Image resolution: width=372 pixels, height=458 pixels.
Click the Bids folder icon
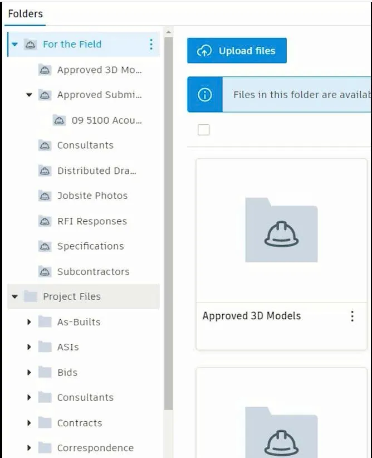pyautogui.click(x=45, y=372)
